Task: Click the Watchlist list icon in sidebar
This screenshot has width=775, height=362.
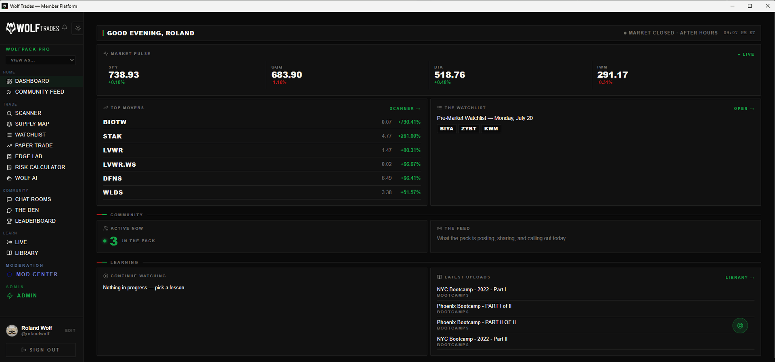Action: pyautogui.click(x=9, y=135)
